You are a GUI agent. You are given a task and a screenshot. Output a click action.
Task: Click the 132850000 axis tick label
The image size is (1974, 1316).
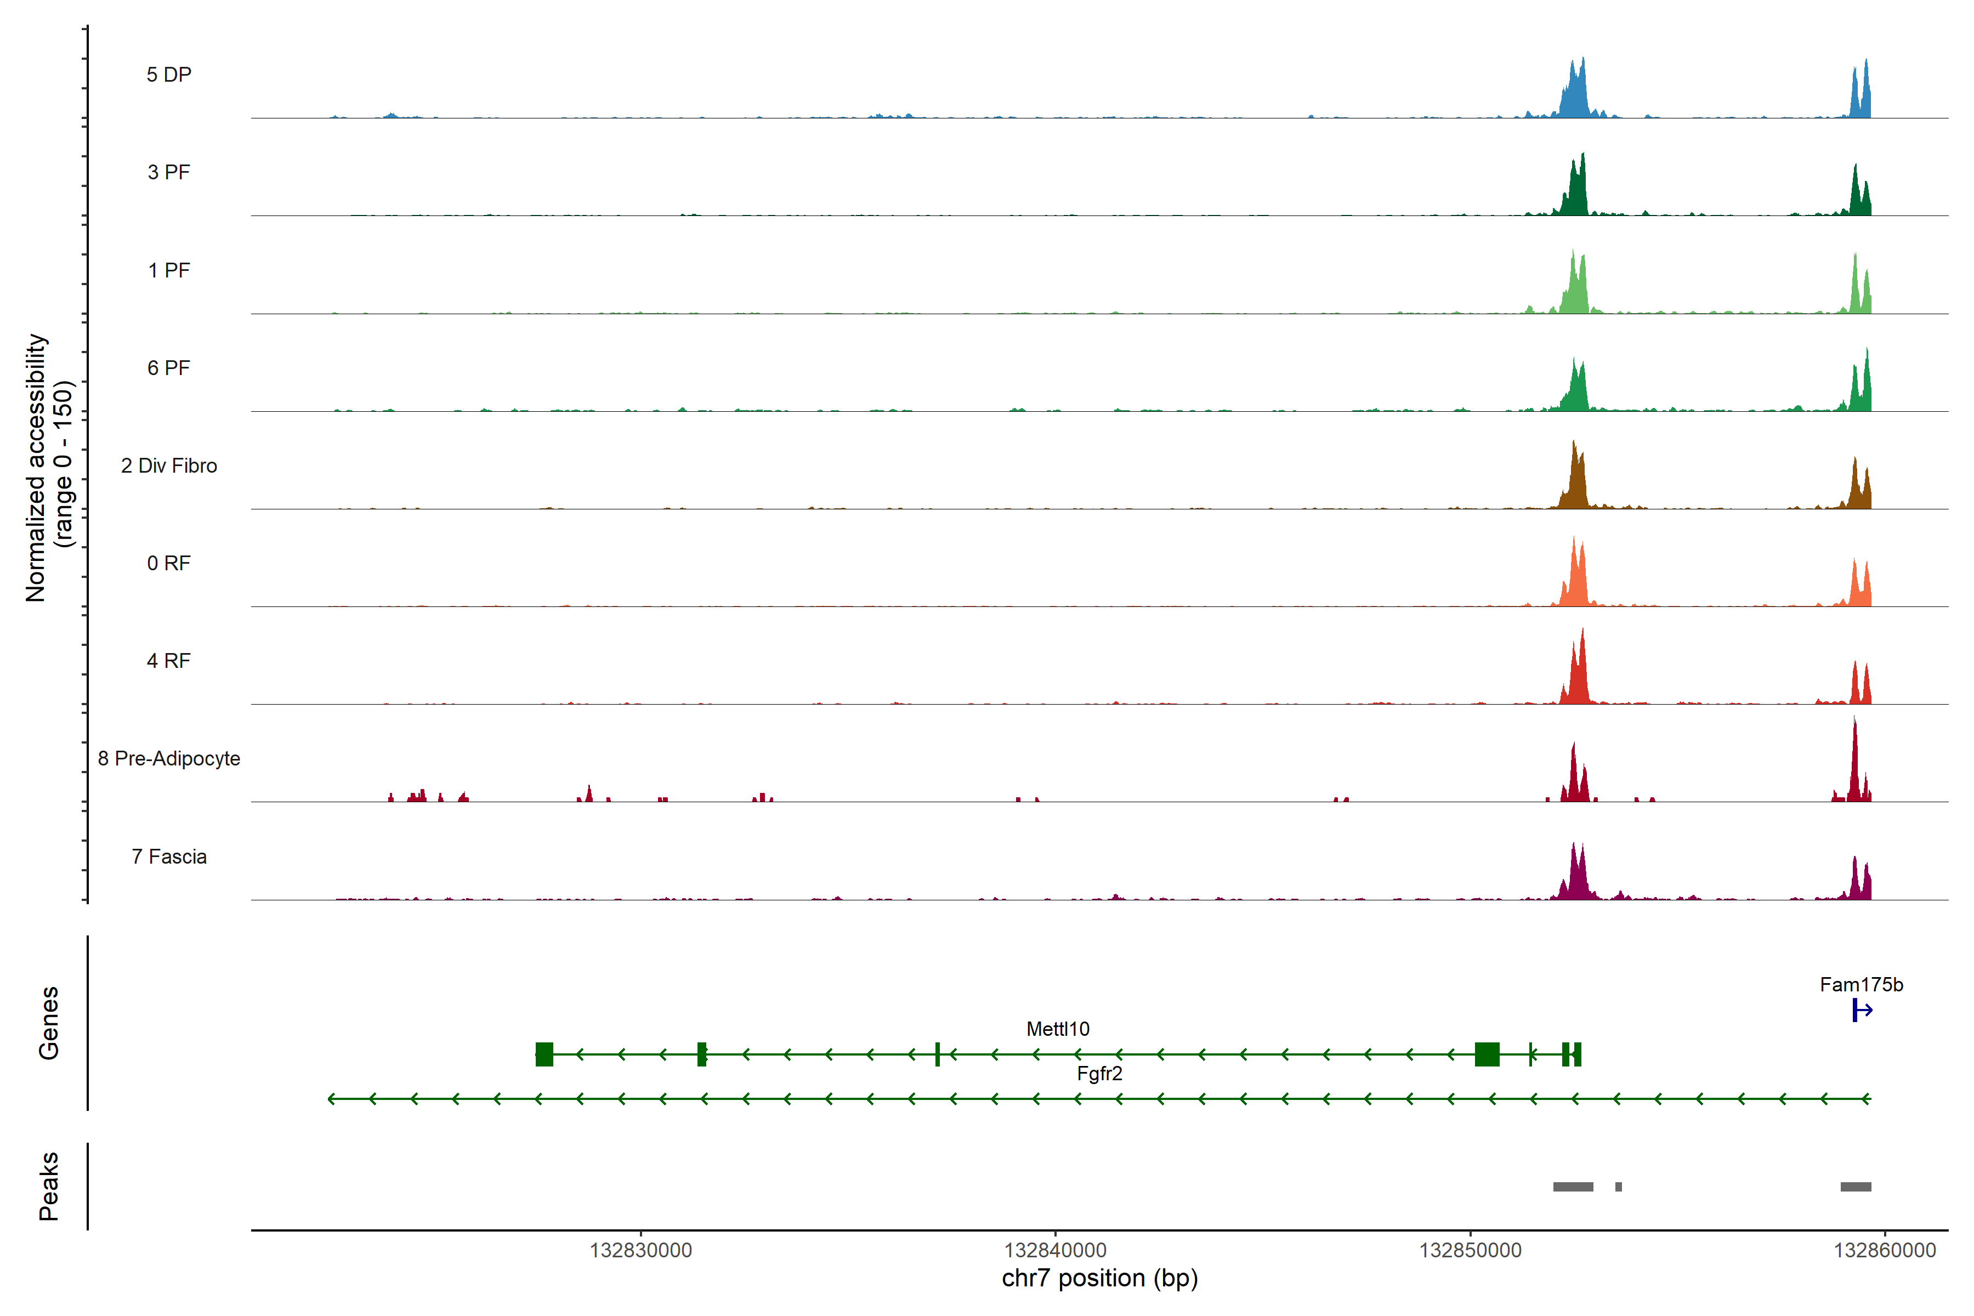click(x=1470, y=1251)
